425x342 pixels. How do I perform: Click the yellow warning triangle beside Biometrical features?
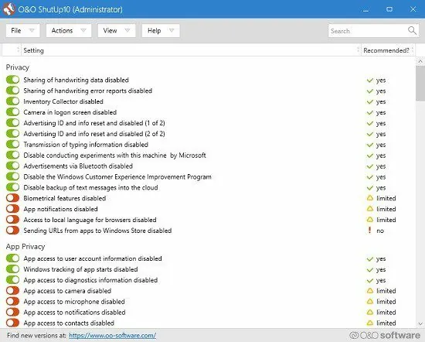pos(370,198)
